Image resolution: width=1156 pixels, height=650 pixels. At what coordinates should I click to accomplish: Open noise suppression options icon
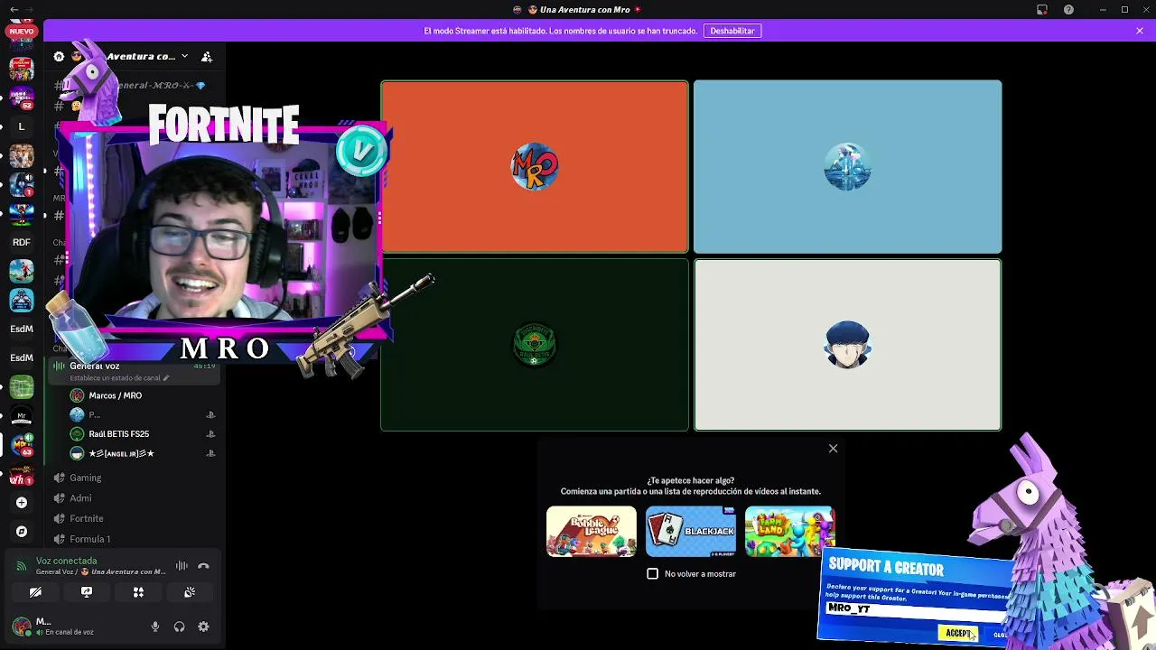tap(182, 566)
